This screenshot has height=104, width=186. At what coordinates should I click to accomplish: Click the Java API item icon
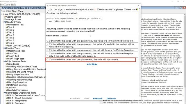[7, 88]
